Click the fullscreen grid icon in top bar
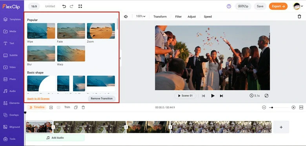This screenshot has height=146, width=306. 80,6
